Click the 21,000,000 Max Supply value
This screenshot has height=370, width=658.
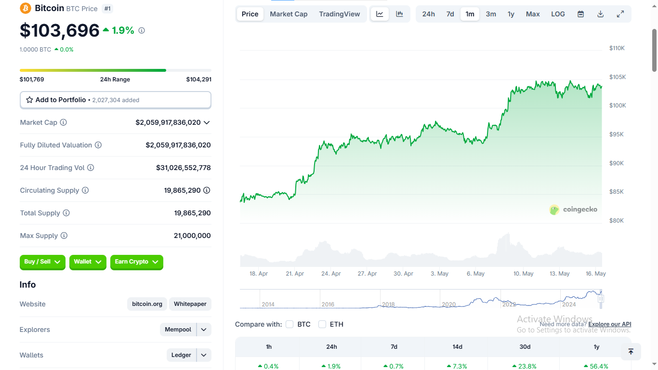tap(192, 236)
